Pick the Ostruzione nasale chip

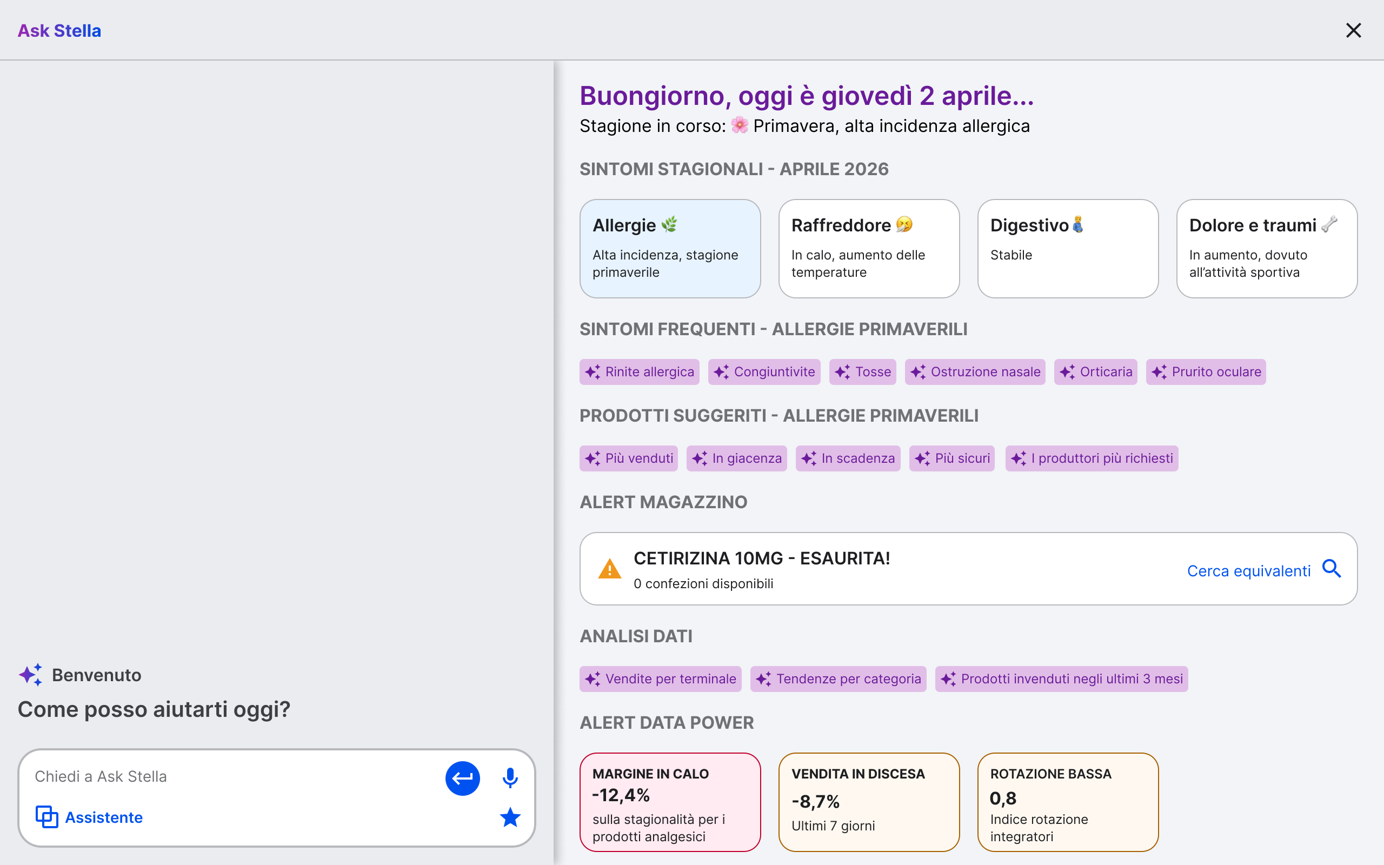(x=975, y=372)
